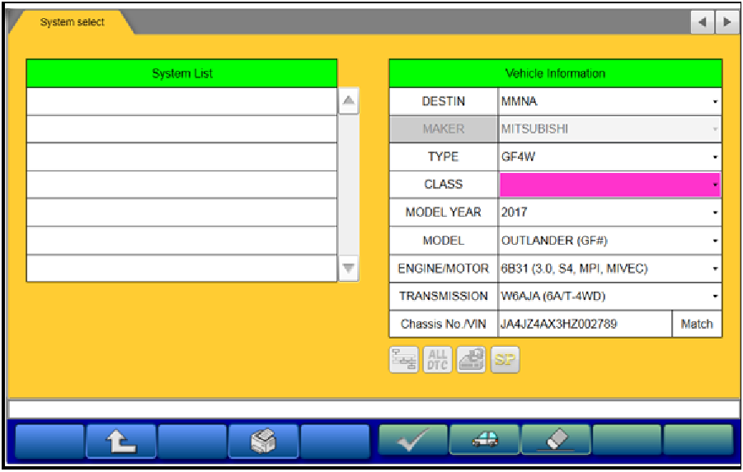This screenshot has width=743, height=472.
Task: Click System List scrollbar down arrow
Action: (349, 268)
